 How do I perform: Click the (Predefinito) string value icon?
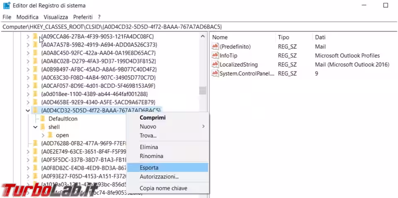[215, 46]
